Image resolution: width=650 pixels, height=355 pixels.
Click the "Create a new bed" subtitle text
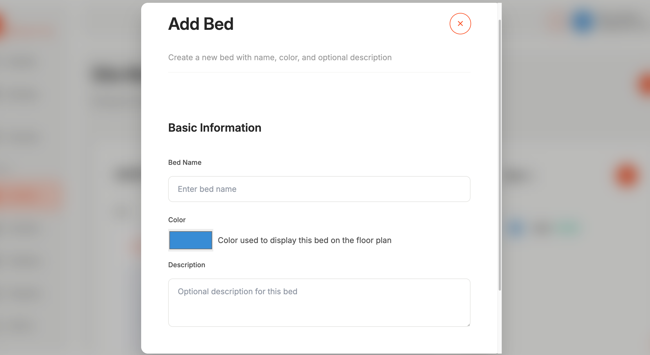tap(279, 58)
